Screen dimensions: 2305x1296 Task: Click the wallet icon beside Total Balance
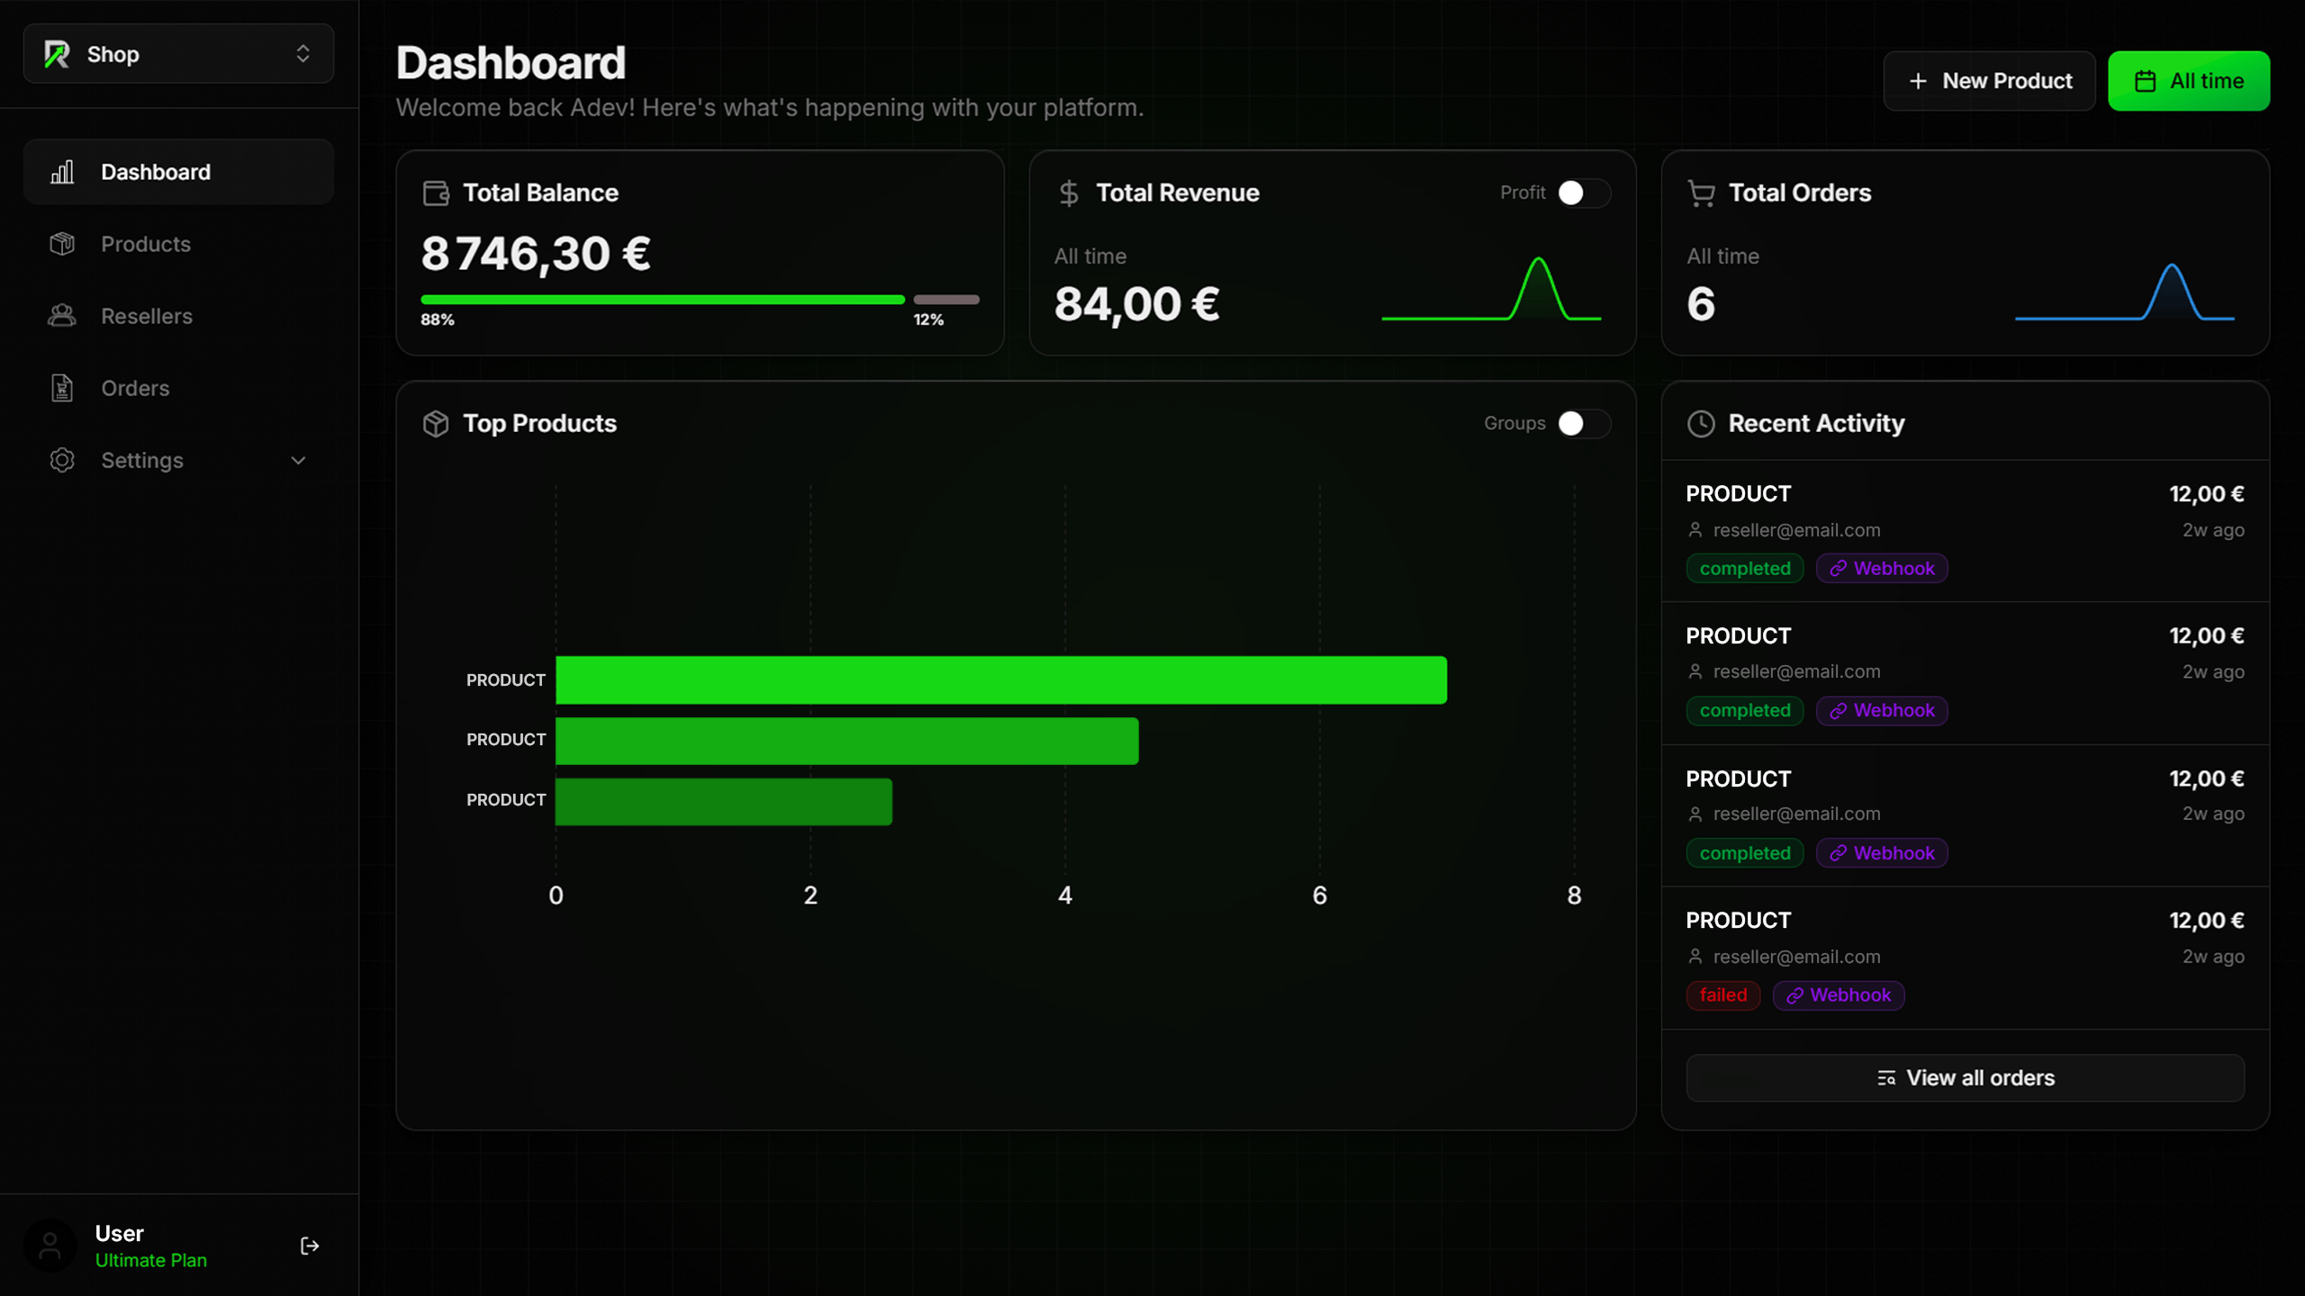click(x=436, y=192)
